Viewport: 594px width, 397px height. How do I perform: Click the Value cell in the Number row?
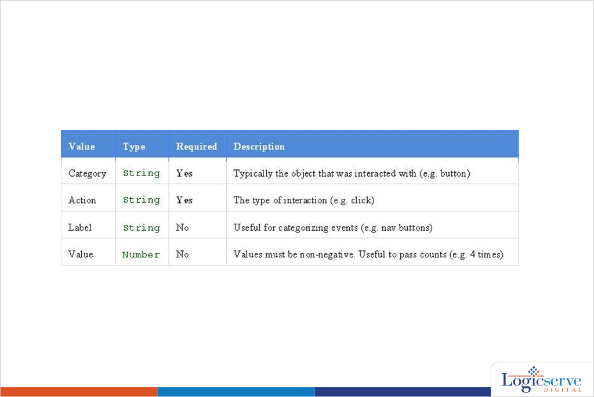pyautogui.click(x=81, y=254)
